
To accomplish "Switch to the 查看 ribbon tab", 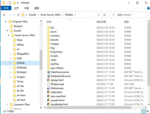I will coord(36,8).
